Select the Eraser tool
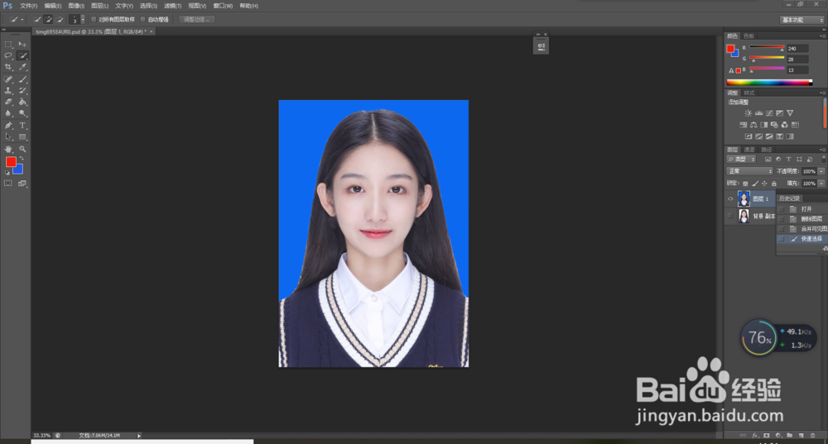 tap(8, 102)
